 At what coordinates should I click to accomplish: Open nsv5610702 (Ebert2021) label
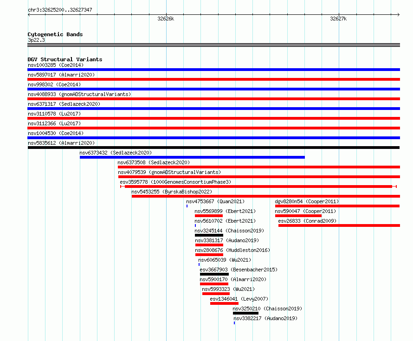click(x=225, y=221)
